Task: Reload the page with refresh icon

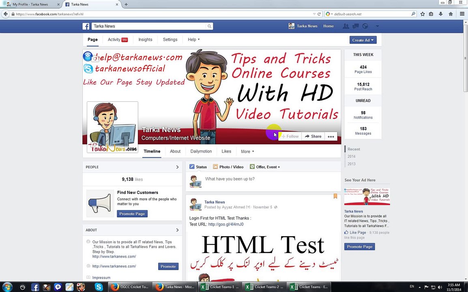Action: pos(319,14)
